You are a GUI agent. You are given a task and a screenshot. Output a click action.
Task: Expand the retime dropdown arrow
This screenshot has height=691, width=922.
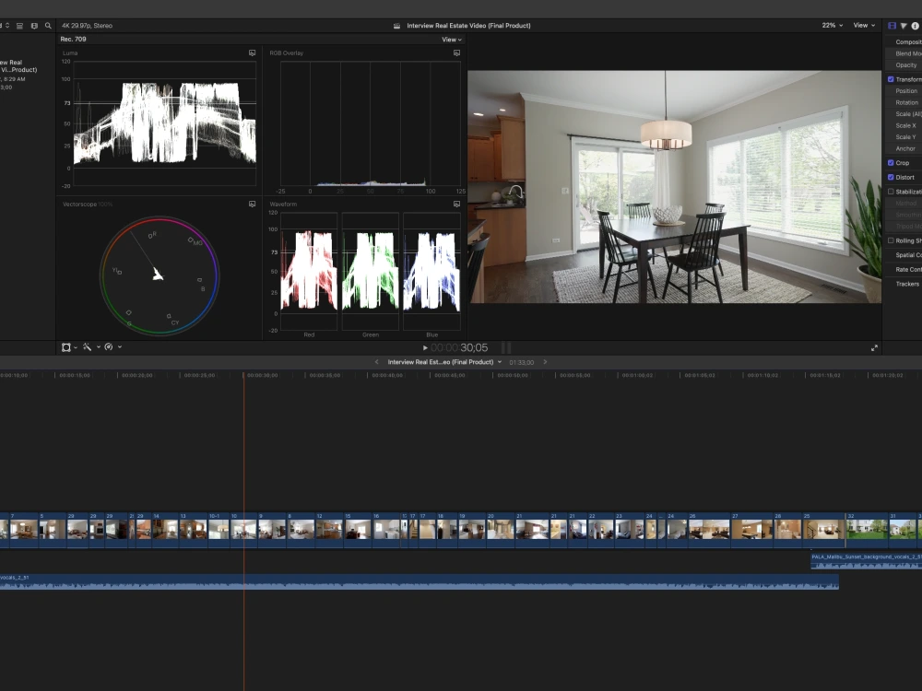(120, 347)
